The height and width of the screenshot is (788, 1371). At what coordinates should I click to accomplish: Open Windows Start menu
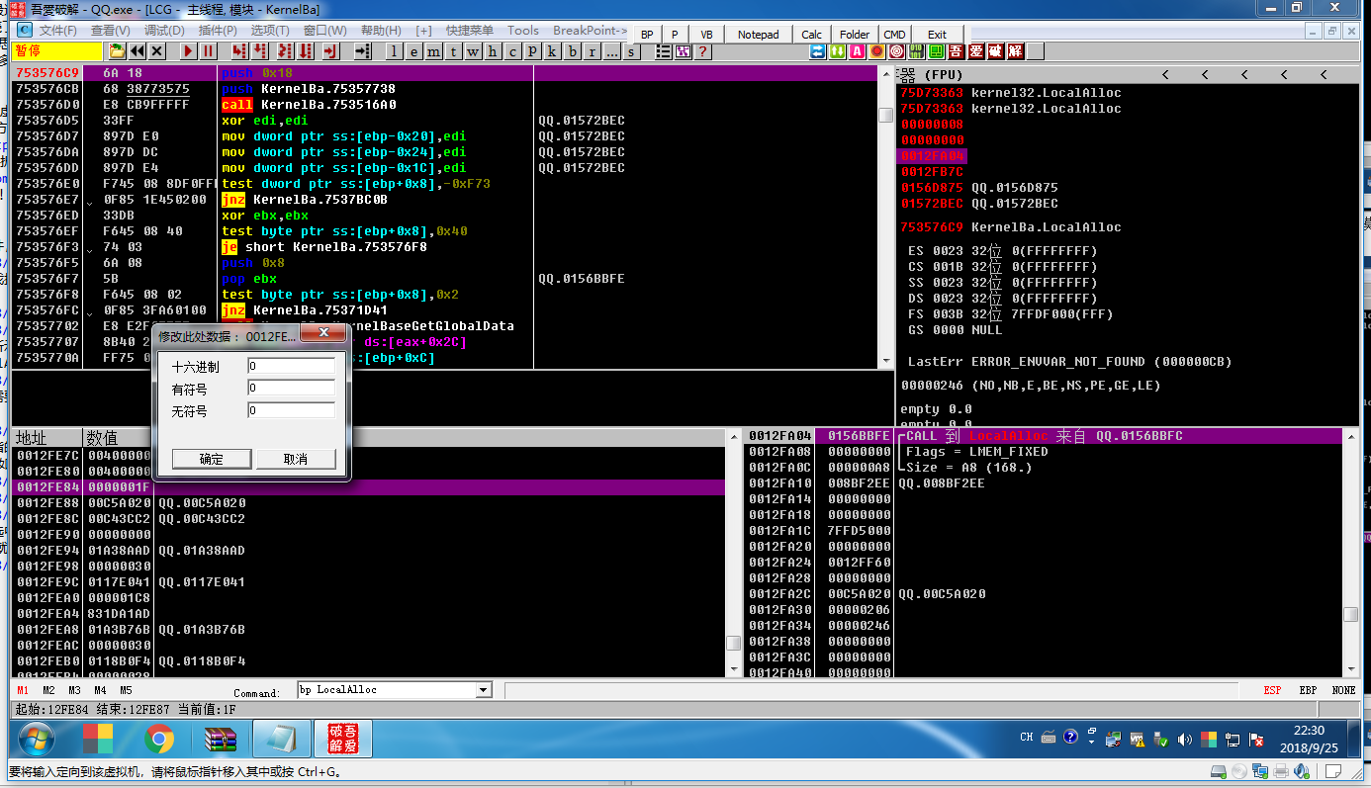click(36, 739)
